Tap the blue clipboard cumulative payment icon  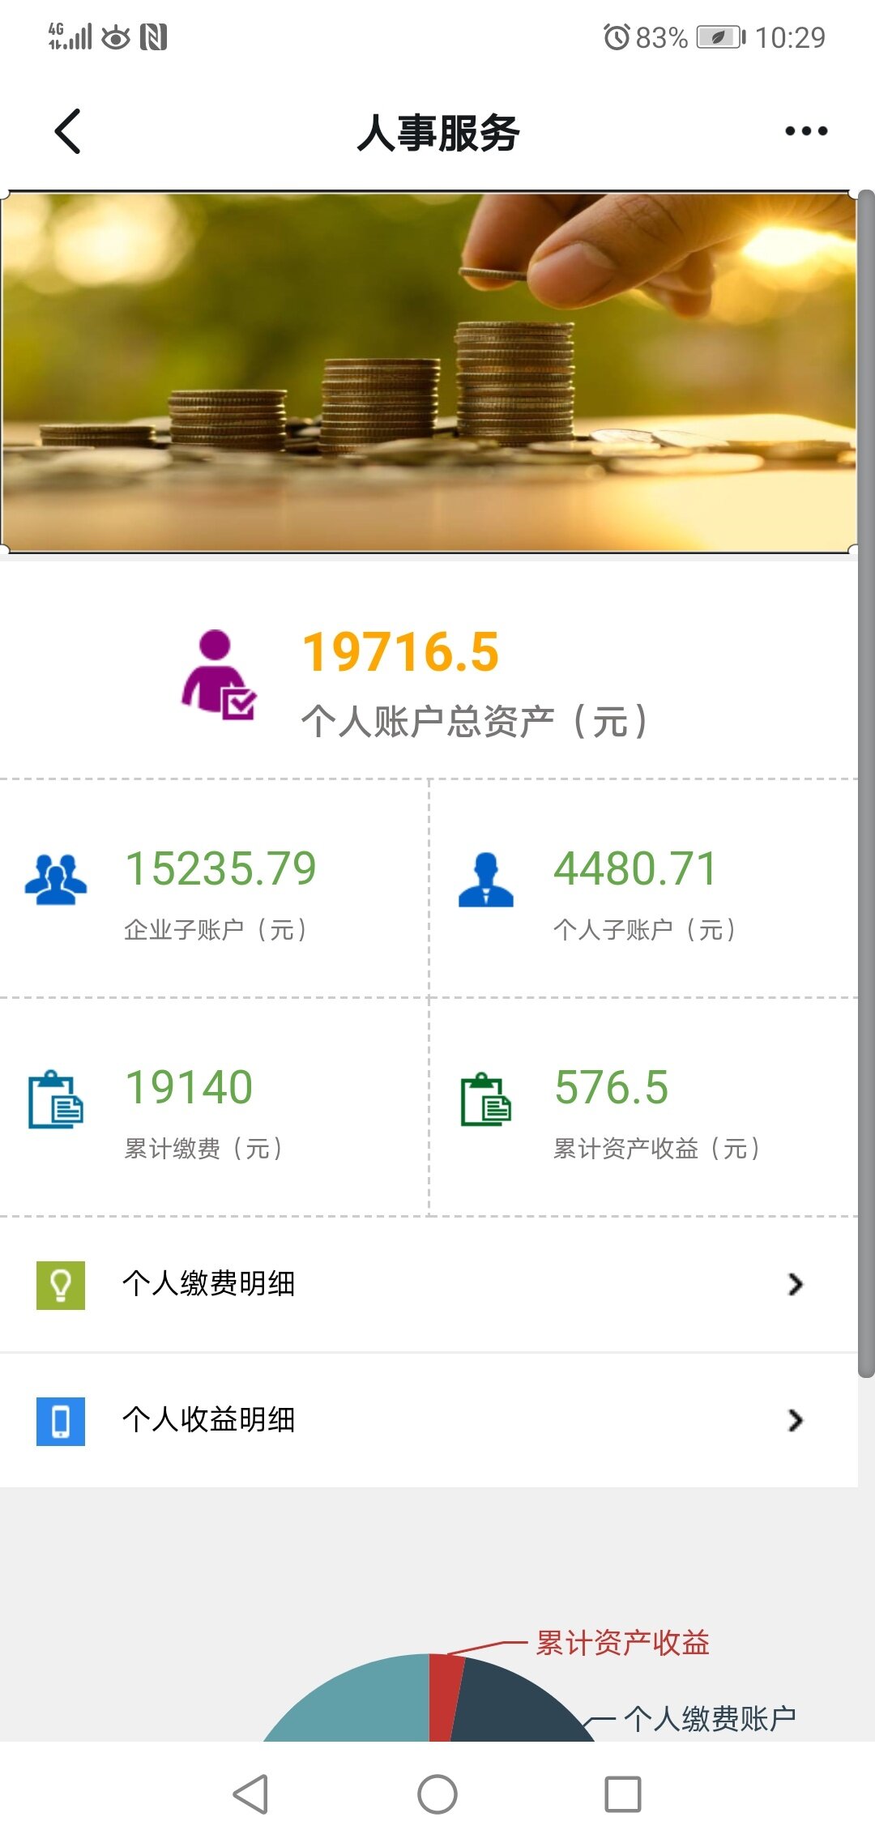pos(56,1099)
